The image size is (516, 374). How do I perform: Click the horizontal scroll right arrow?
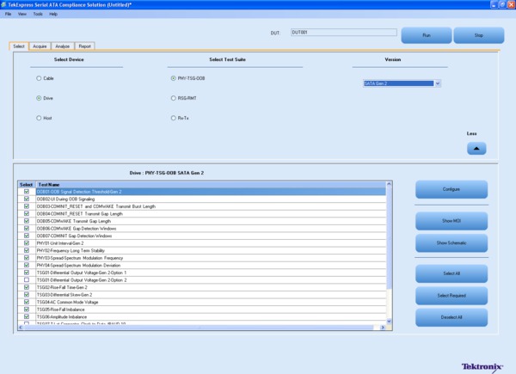pyautogui.click(x=383, y=328)
